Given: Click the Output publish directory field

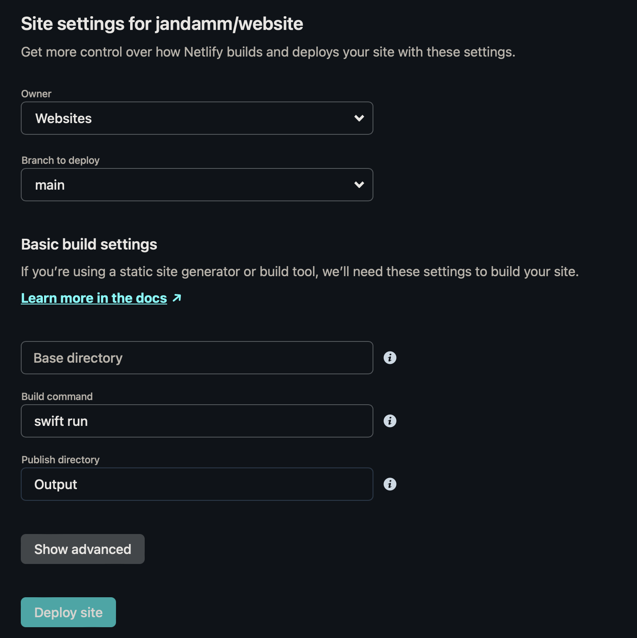Looking at the screenshot, I should [x=197, y=484].
